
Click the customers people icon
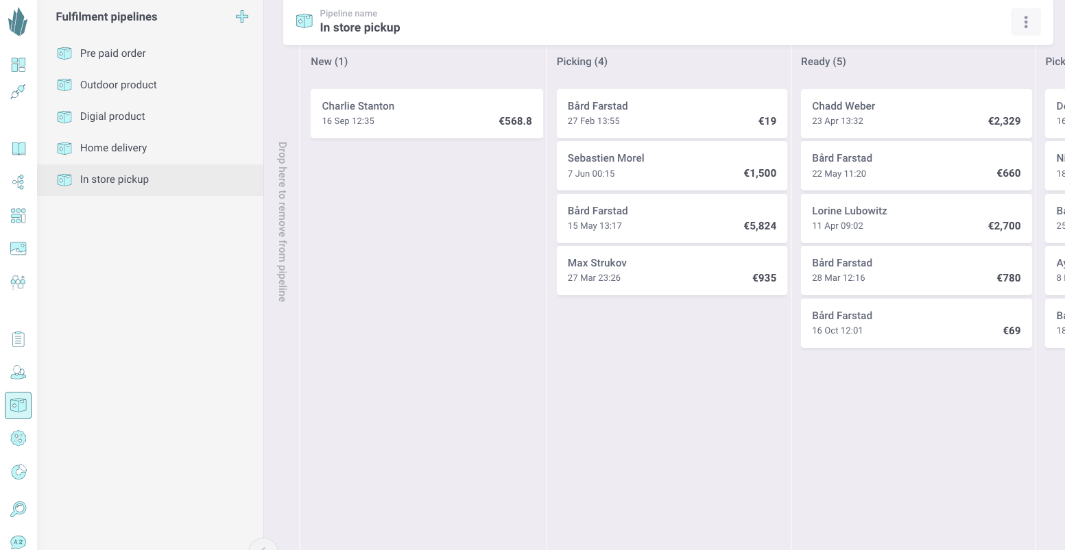pos(19,373)
